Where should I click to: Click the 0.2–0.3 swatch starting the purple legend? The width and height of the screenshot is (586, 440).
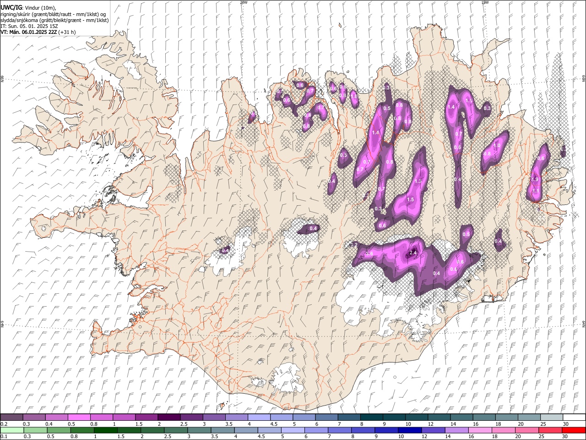tap(11, 418)
